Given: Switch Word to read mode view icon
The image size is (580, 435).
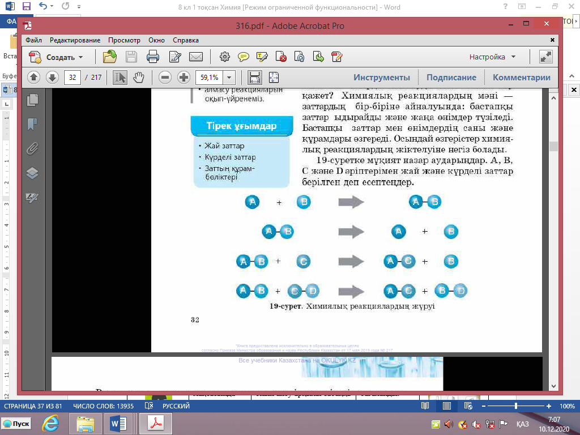Looking at the screenshot, I should pyautogui.click(x=425, y=406).
